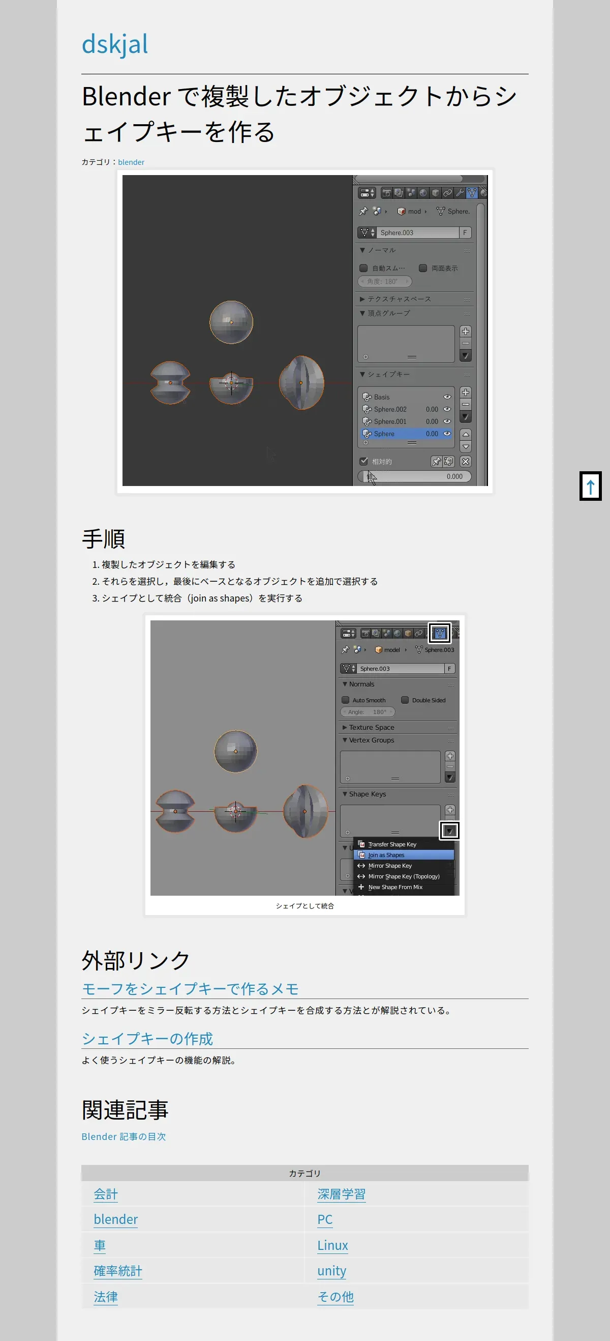This screenshot has width=610, height=1341.
Task: Click the edit-mode shape key icon next to 相対的
Action: coord(448,462)
